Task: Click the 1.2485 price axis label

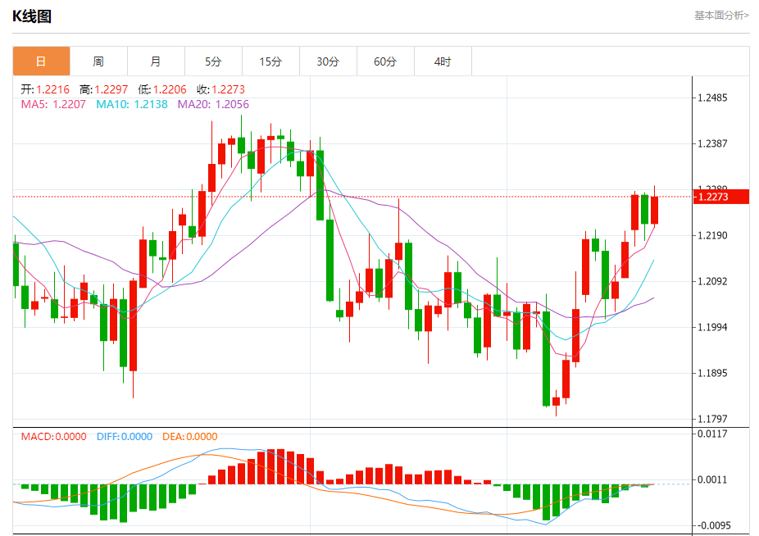Action: [712, 98]
